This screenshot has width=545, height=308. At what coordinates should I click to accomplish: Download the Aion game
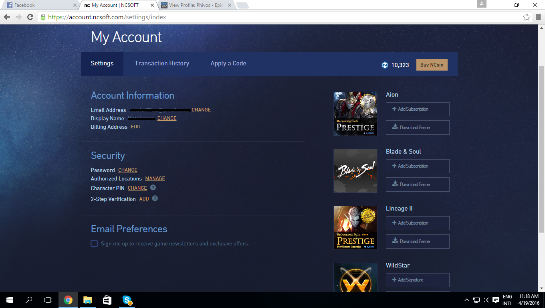418,128
